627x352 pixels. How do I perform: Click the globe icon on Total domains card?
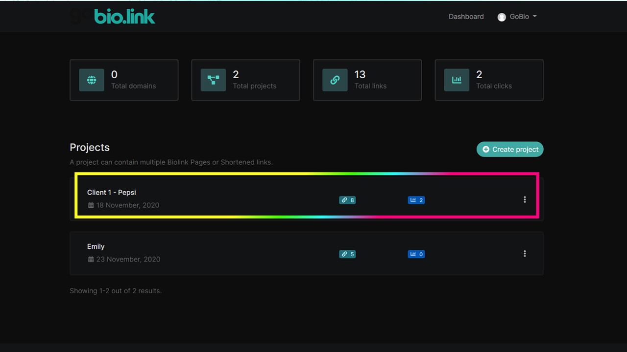click(91, 80)
